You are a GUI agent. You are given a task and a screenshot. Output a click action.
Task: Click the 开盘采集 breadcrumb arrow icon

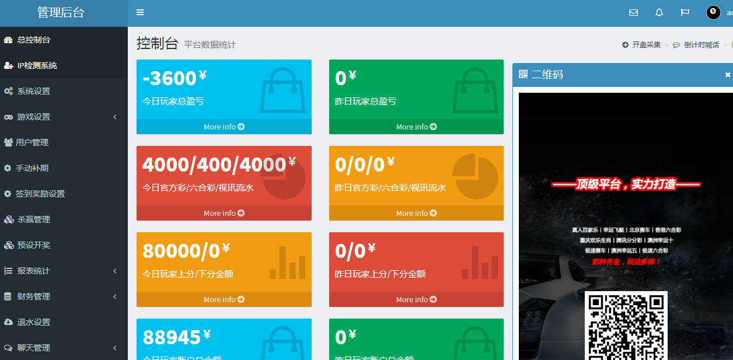625,45
